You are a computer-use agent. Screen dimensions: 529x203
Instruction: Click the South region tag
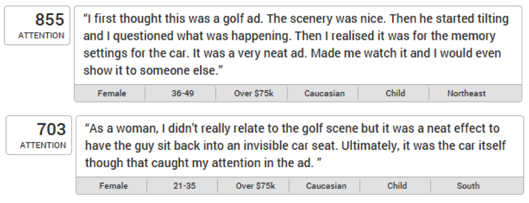[468, 186]
